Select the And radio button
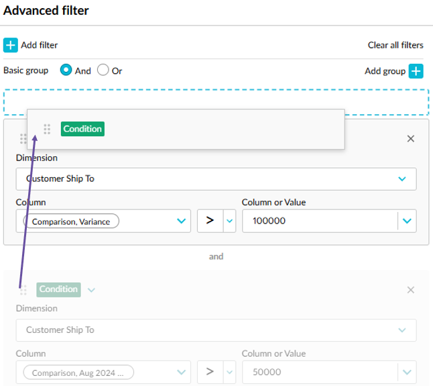This screenshot has width=433, height=386. pyautogui.click(x=66, y=70)
